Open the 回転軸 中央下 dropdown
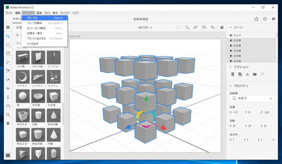282x164 pixels. pos(252,98)
